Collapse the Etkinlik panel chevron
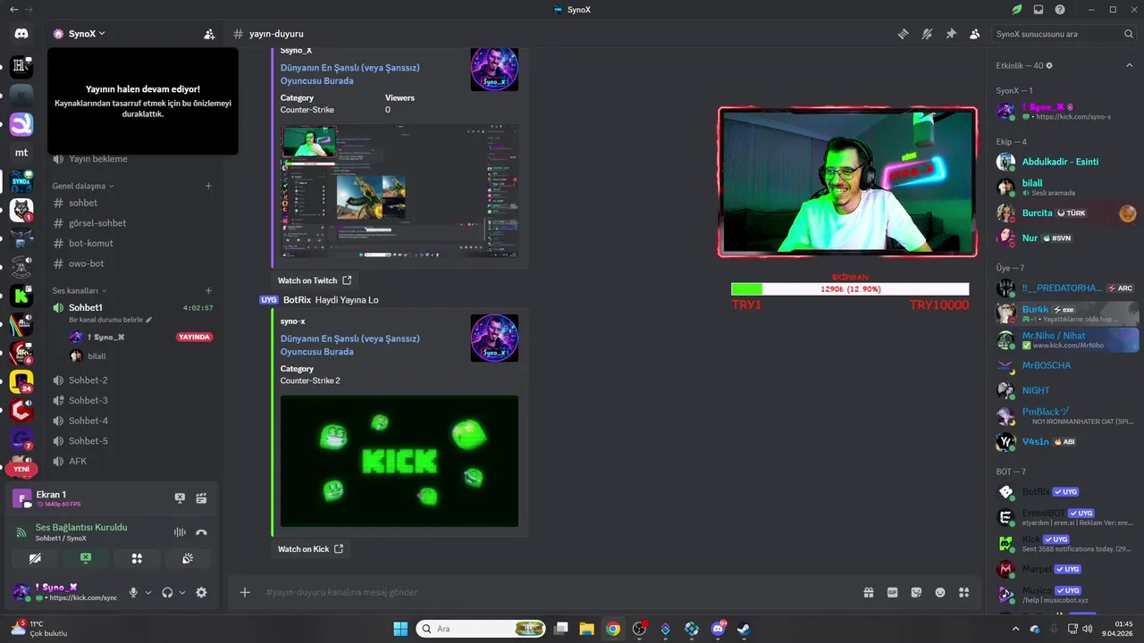 (x=1130, y=65)
